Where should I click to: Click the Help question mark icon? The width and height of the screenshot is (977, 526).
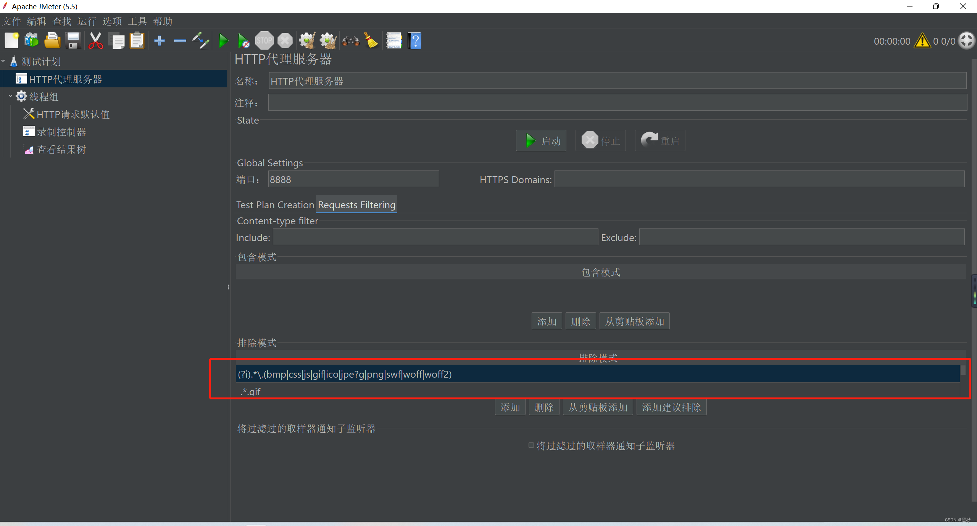415,40
